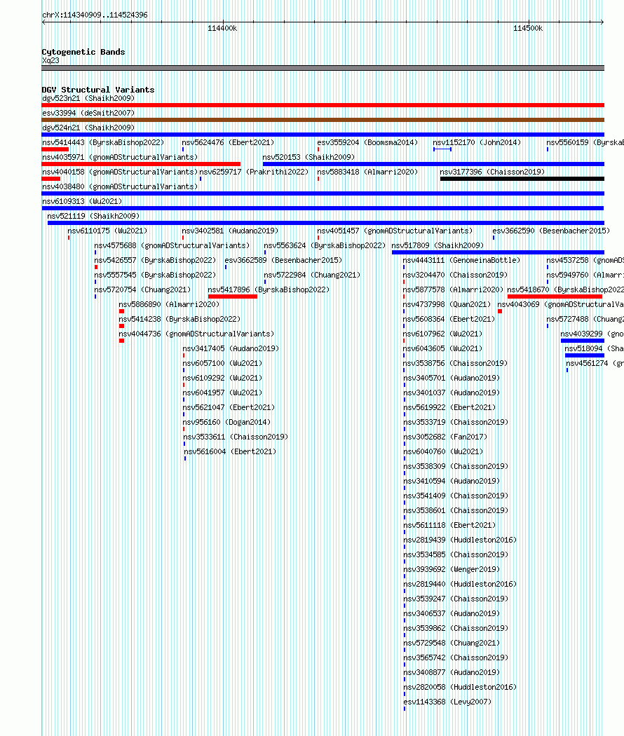Image resolution: width=624 pixels, height=736 pixels.
Task: Click the 114500k ruler tick label
Action: 528,28
